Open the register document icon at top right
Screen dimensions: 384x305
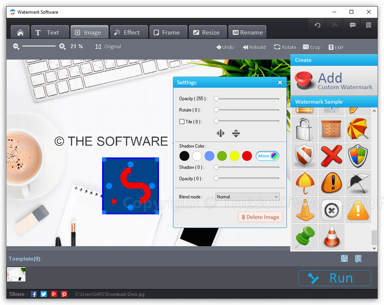(x=369, y=25)
